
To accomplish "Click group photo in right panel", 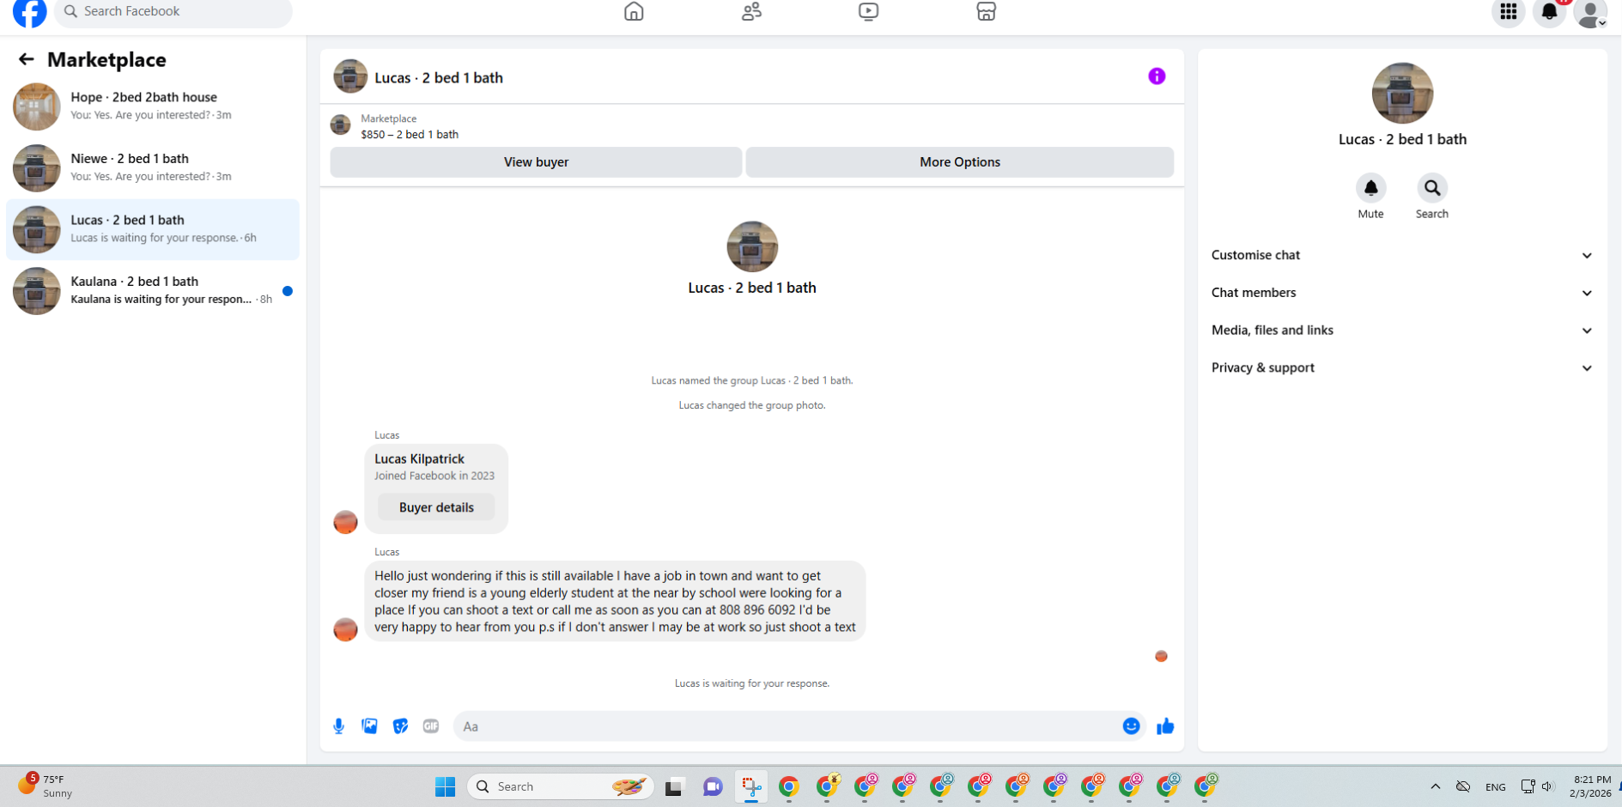I will pyautogui.click(x=1402, y=93).
